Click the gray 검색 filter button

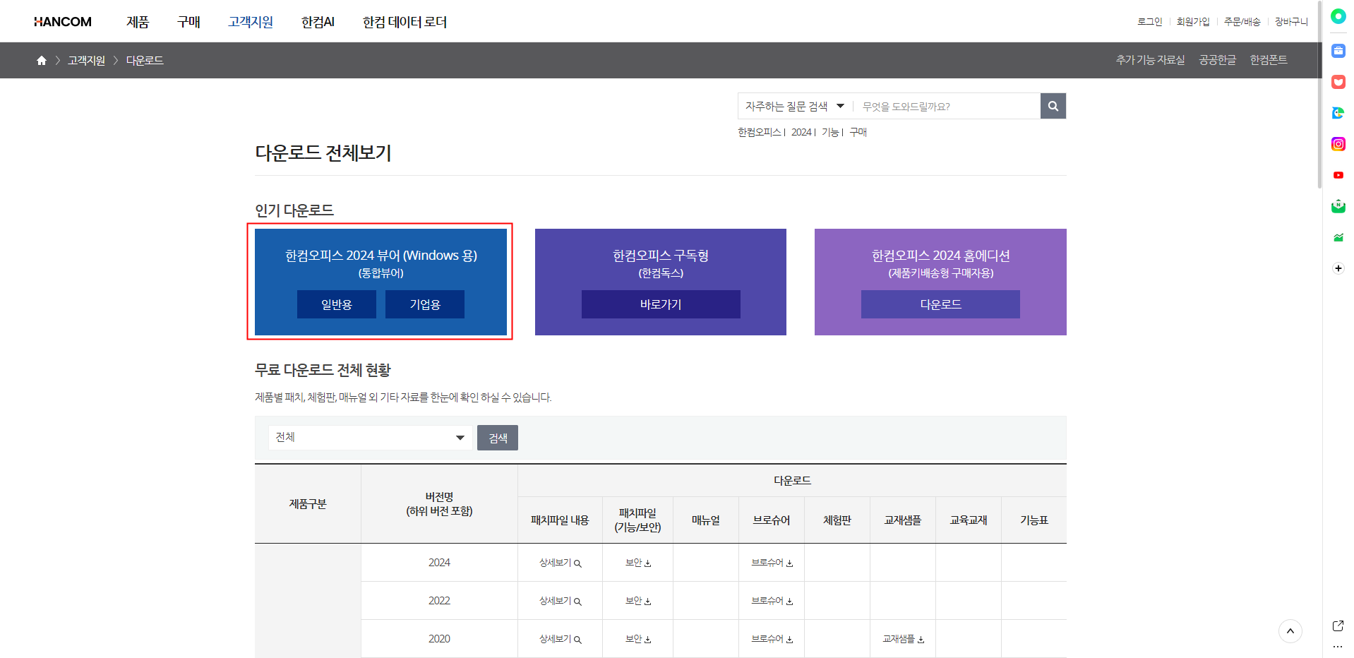498,438
